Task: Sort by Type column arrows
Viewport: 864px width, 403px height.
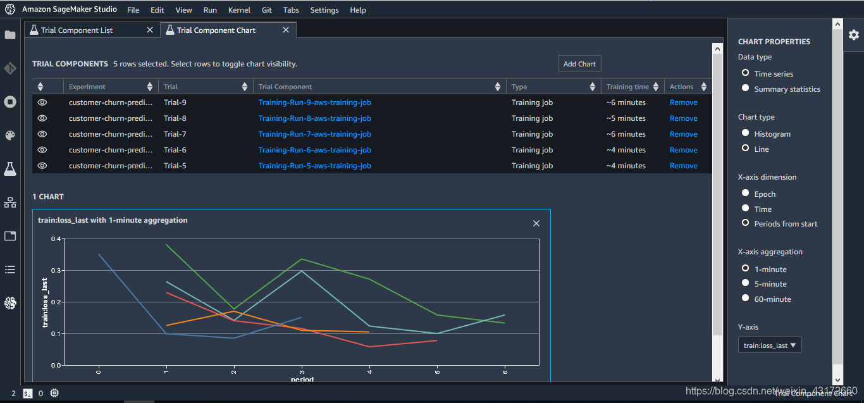Action: click(x=593, y=87)
